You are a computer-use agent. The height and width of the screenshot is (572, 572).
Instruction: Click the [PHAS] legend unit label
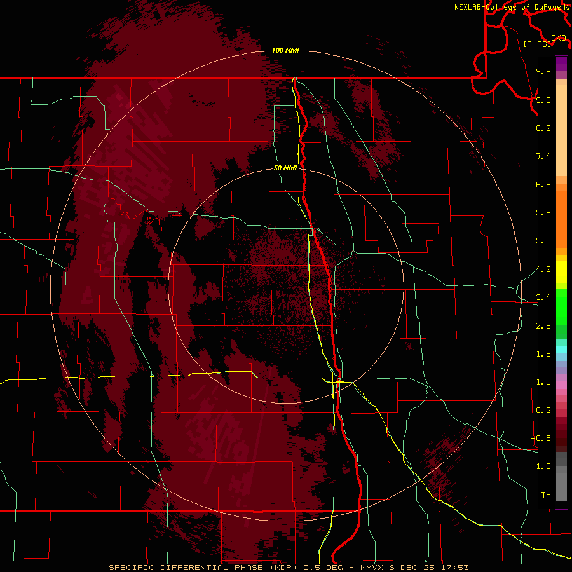pyautogui.click(x=537, y=44)
